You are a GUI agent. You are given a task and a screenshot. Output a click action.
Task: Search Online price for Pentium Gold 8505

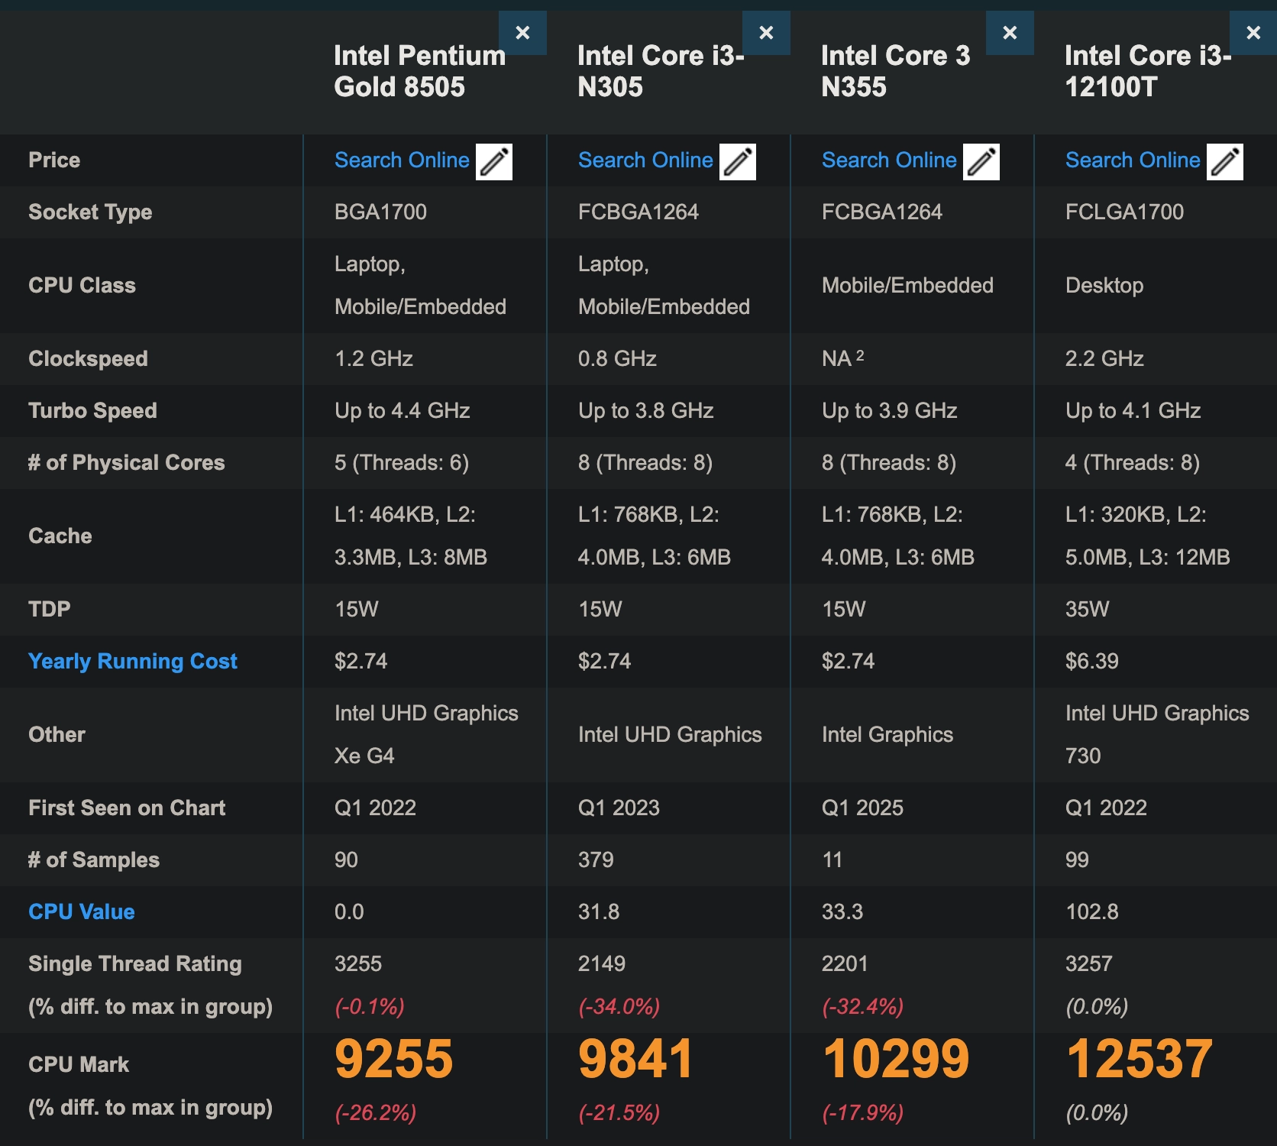(402, 160)
